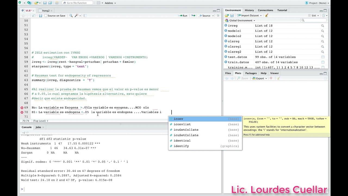Image resolution: width=348 pixels, height=196 pixels.
Task: Switch to the Jobs tab
Action: [x=39, y=127]
